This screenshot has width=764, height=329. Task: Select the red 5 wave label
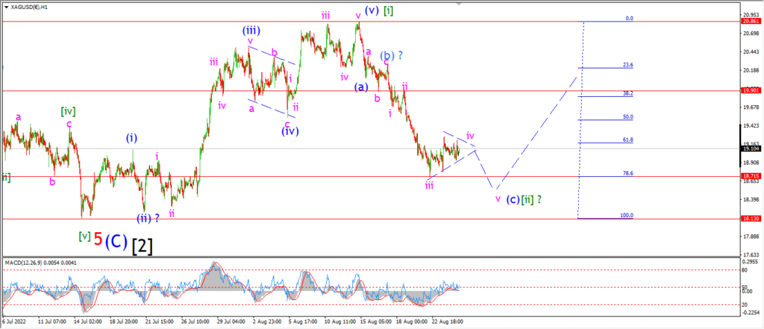click(98, 239)
